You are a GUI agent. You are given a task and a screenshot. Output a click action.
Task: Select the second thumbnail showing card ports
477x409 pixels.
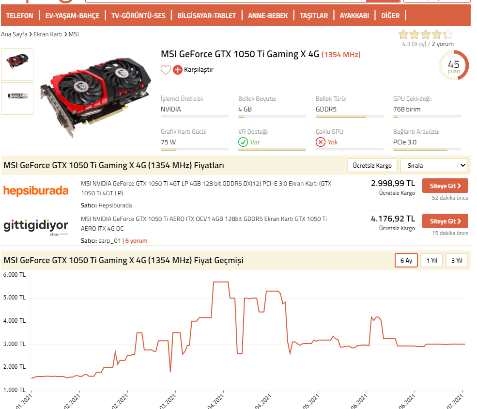(x=17, y=98)
